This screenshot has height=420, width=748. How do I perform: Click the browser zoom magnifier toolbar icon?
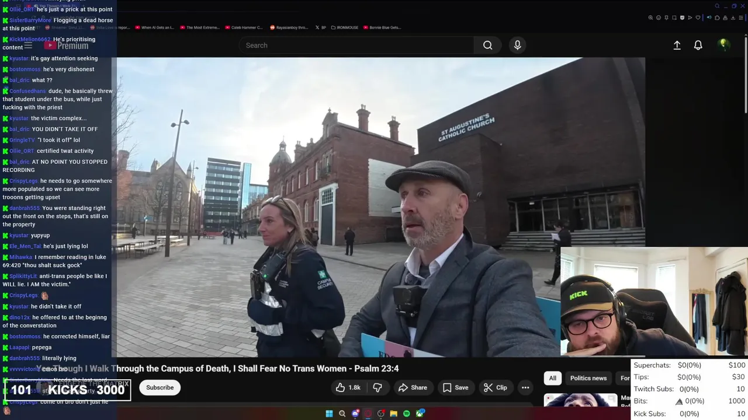650,17
